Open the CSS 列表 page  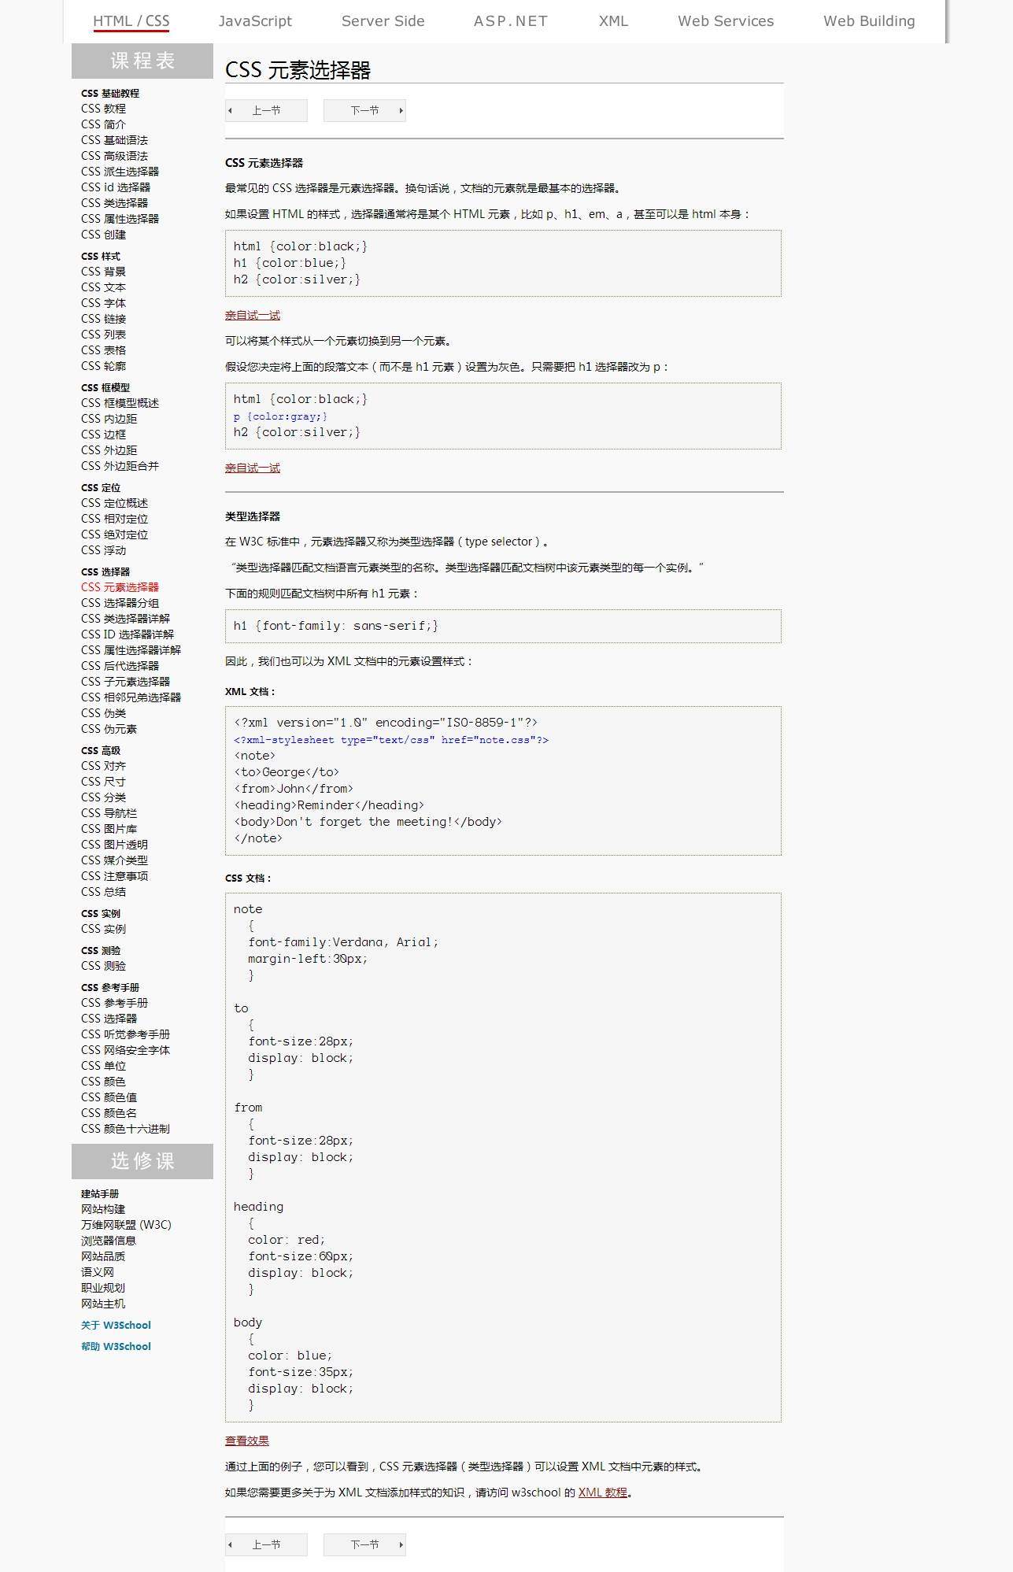(x=103, y=335)
